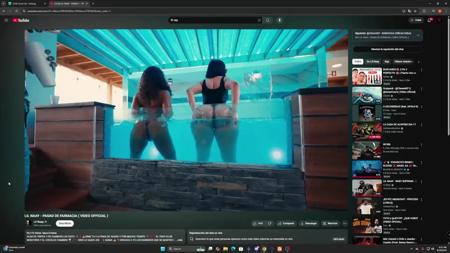The width and height of the screenshot is (450, 253).
Task: Open Chrome from the taskbar
Action: pos(264,249)
